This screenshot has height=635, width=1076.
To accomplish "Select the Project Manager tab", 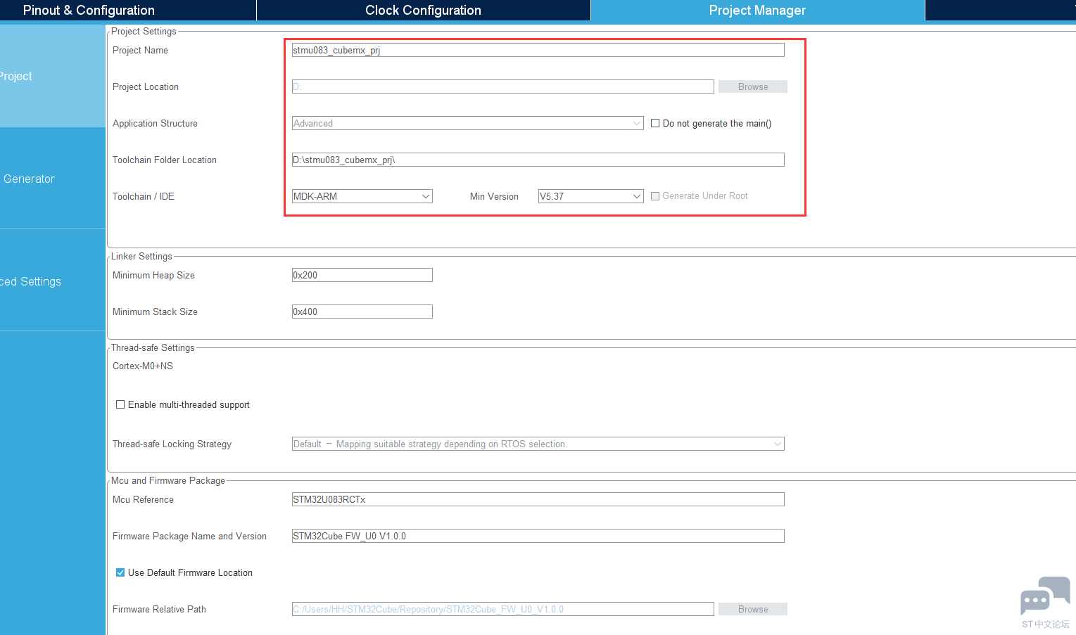I will (757, 11).
